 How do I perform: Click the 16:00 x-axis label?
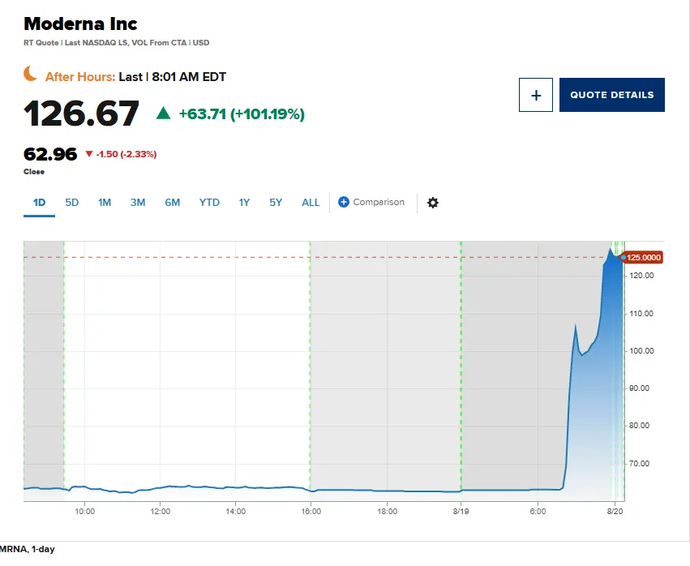pyautogui.click(x=311, y=512)
